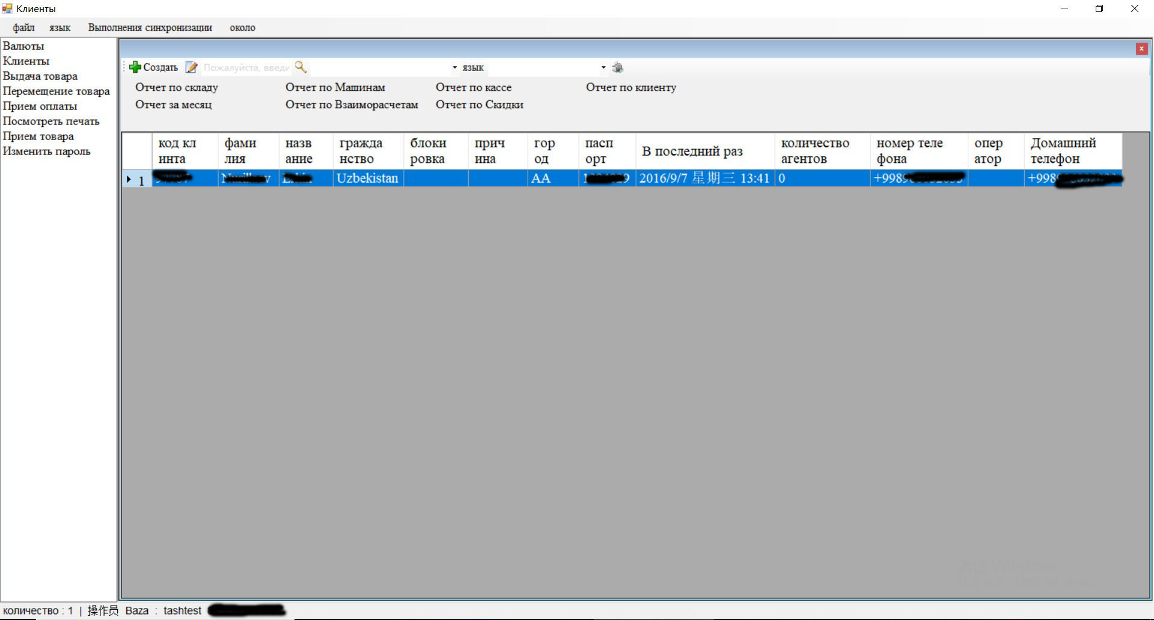Open the файл menu
The height and width of the screenshot is (620, 1154).
click(23, 28)
